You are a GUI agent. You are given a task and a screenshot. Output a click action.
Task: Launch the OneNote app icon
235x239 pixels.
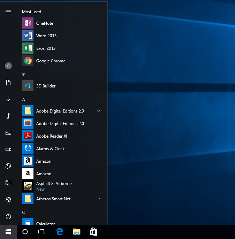28,23
